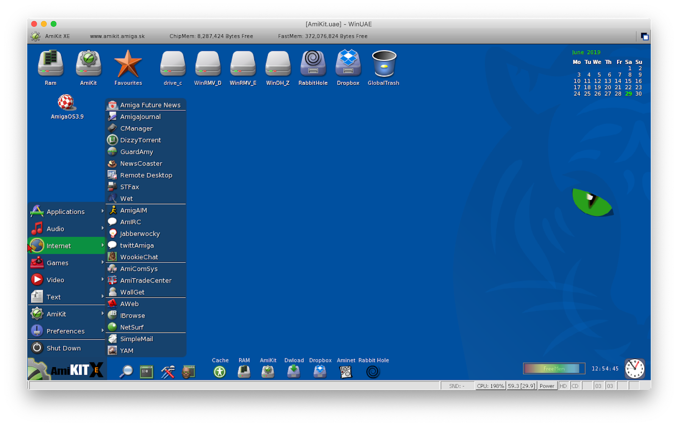
Task: Click the magnifier search icon in dock
Action: [x=126, y=371]
